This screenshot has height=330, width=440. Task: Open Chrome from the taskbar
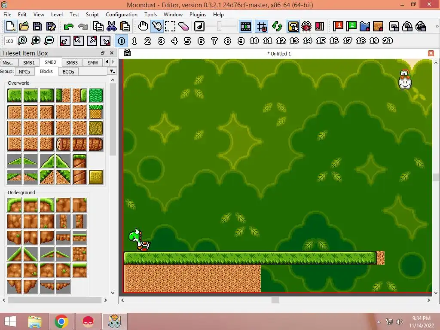61,321
